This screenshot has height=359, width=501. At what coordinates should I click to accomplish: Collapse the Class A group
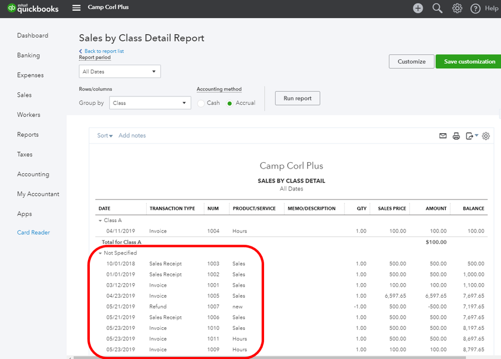(100, 220)
